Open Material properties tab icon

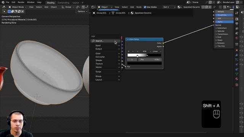(x=237, y=79)
